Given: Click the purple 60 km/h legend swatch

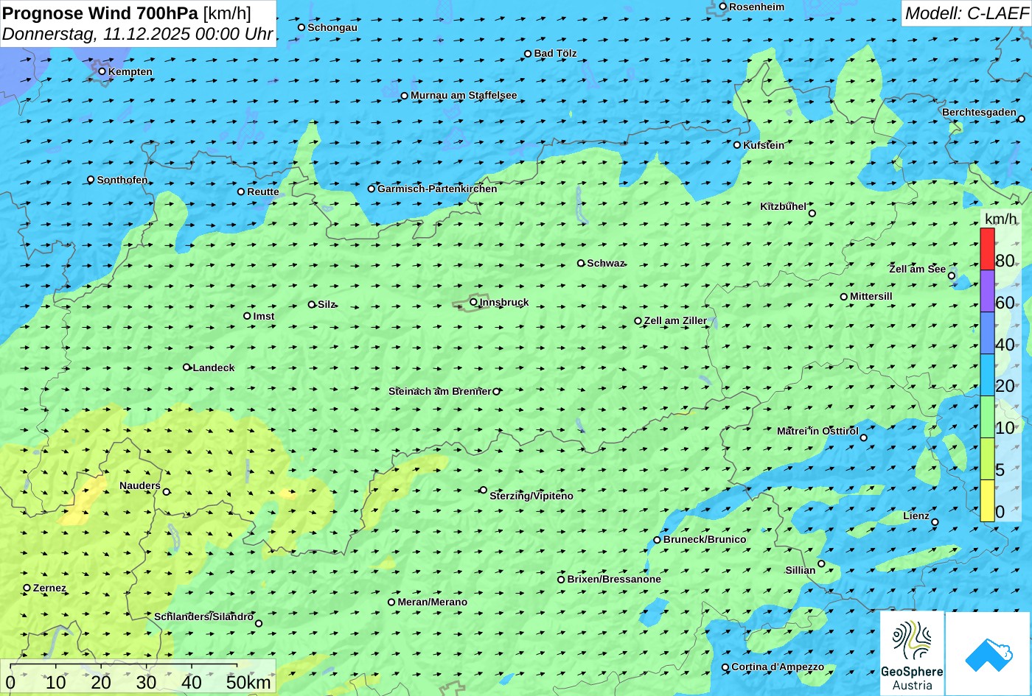Looking at the screenshot, I should pyautogui.click(x=987, y=291).
